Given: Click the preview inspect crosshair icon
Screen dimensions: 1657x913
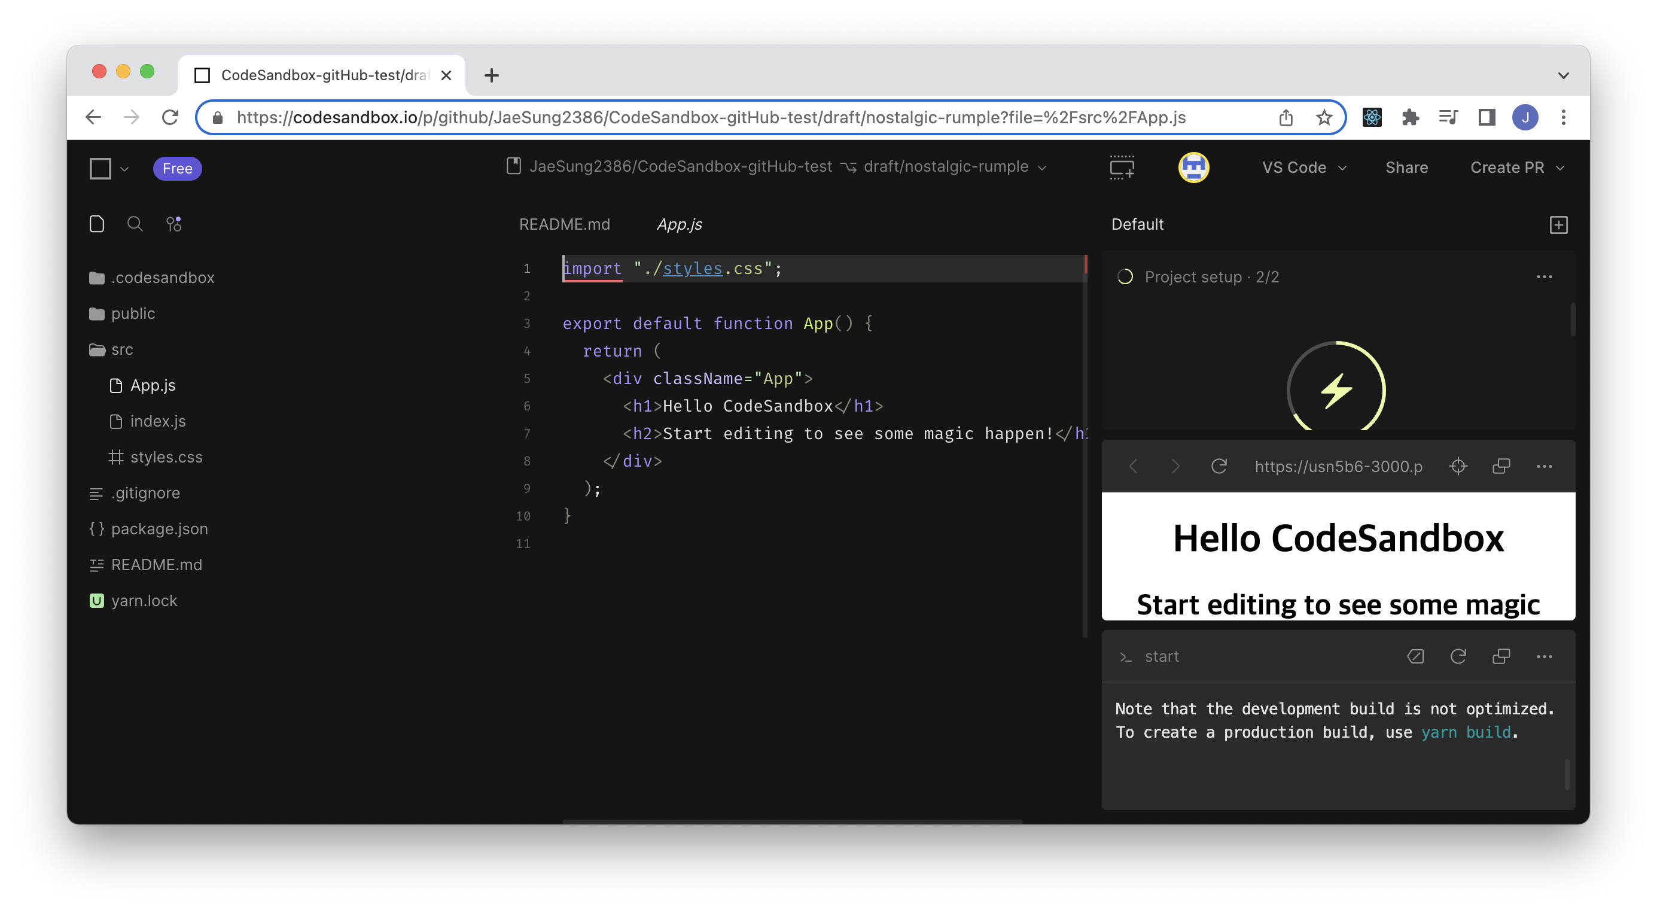Looking at the screenshot, I should (1458, 466).
